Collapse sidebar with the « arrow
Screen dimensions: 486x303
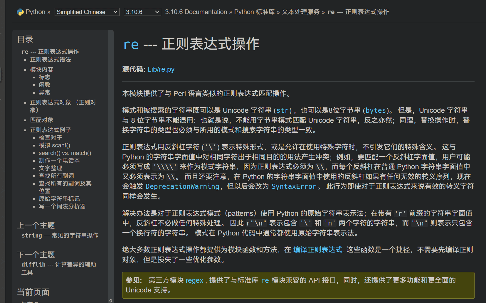coord(111,300)
